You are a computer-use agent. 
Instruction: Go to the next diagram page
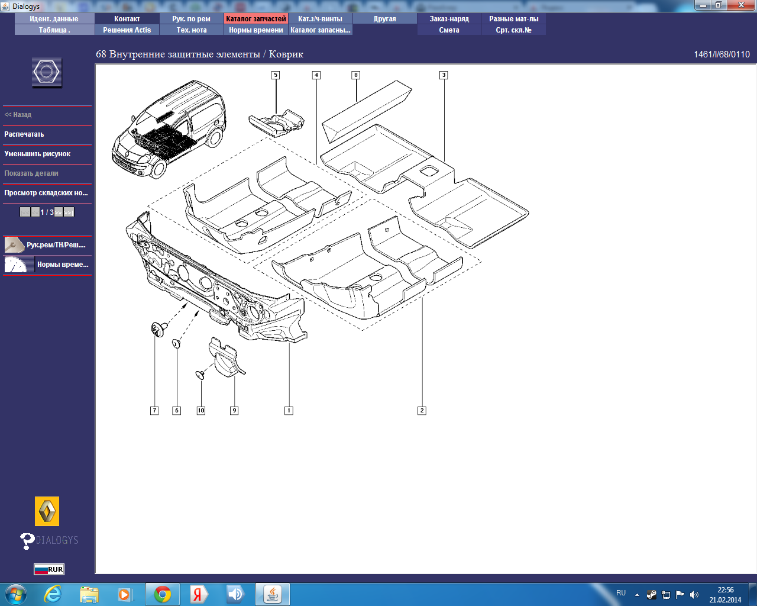(x=59, y=212)
